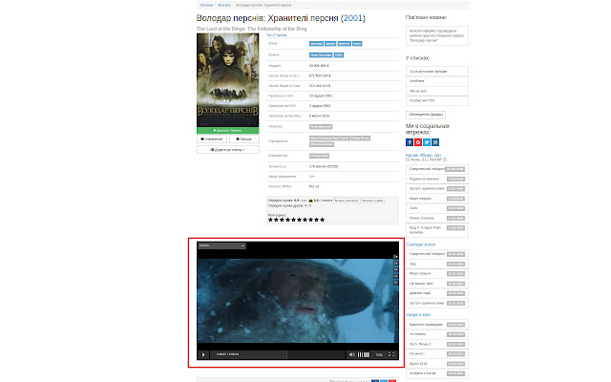611x382 pixels.
Task: Watch the trailer via green button
Action: 228,130
